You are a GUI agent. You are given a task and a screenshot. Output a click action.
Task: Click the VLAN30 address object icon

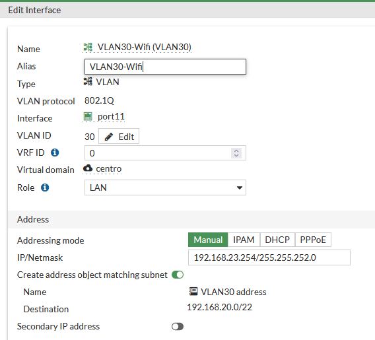click(x=193, y=291)
